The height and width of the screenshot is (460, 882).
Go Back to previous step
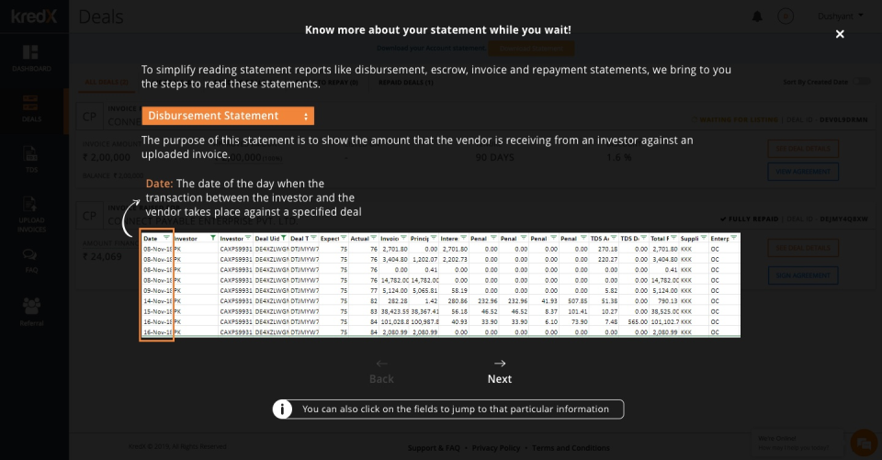381,371
